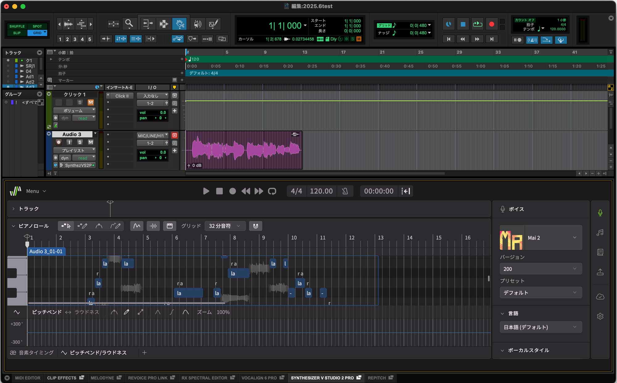Unmute the Click 1 track

[91, 102]
